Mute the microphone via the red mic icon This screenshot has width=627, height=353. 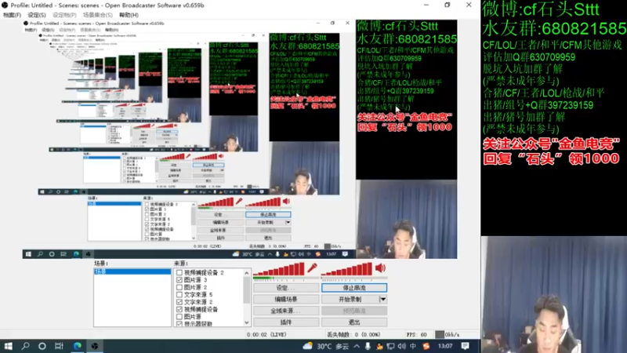(312, 268)
